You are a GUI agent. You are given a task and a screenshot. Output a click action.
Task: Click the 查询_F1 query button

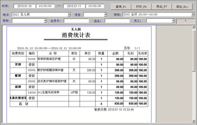(x=121, y=7)
